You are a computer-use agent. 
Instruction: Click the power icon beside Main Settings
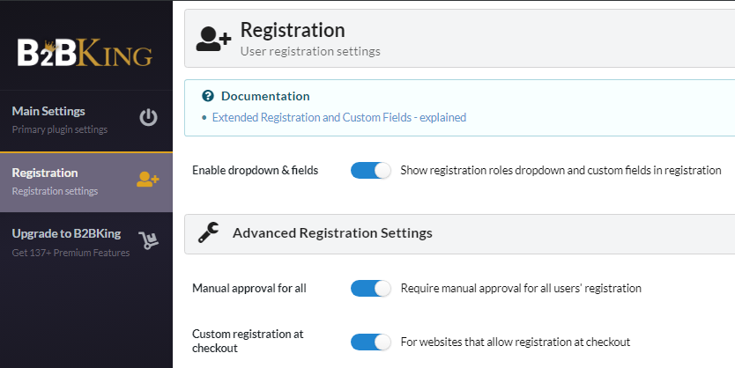pos(148,117)
